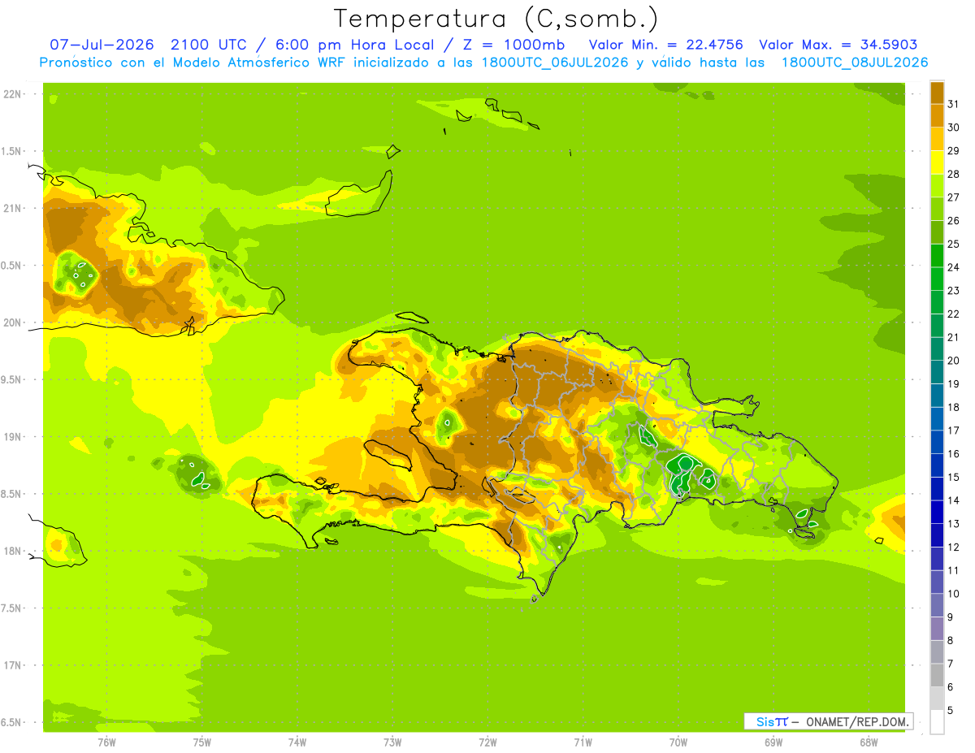Click the 70W longitude label

pyautogui.click(x=678, y=742)
